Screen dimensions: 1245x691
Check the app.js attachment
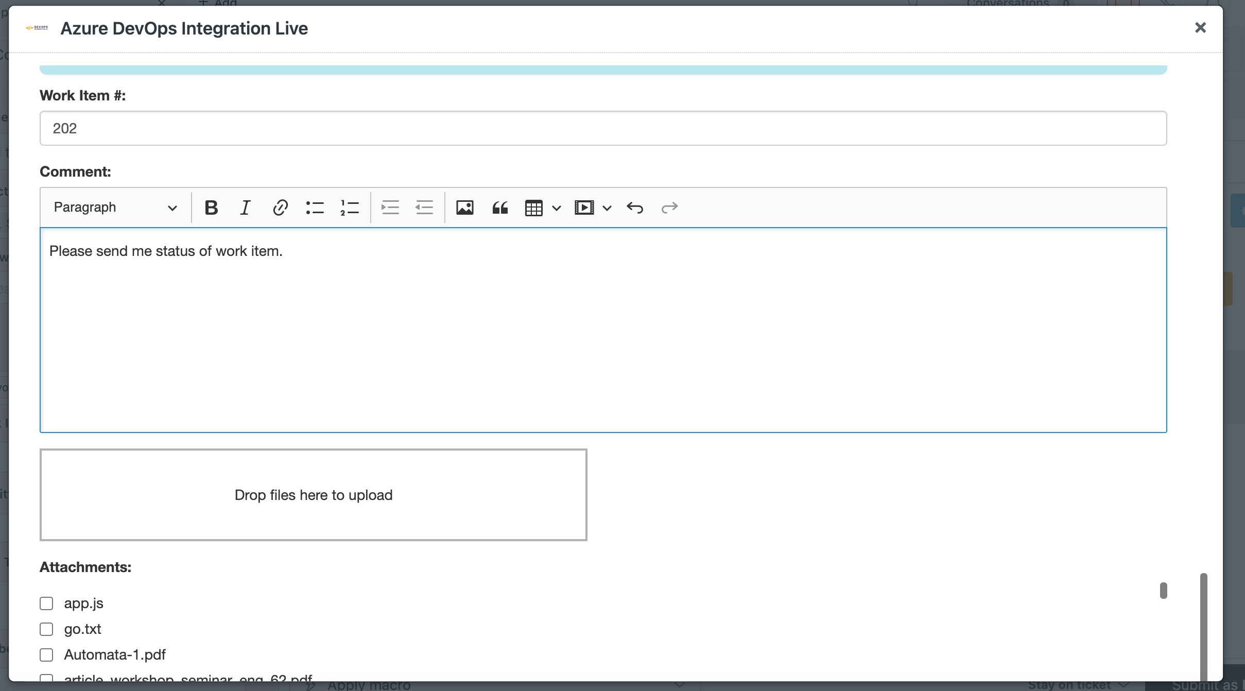coord(46,603)
